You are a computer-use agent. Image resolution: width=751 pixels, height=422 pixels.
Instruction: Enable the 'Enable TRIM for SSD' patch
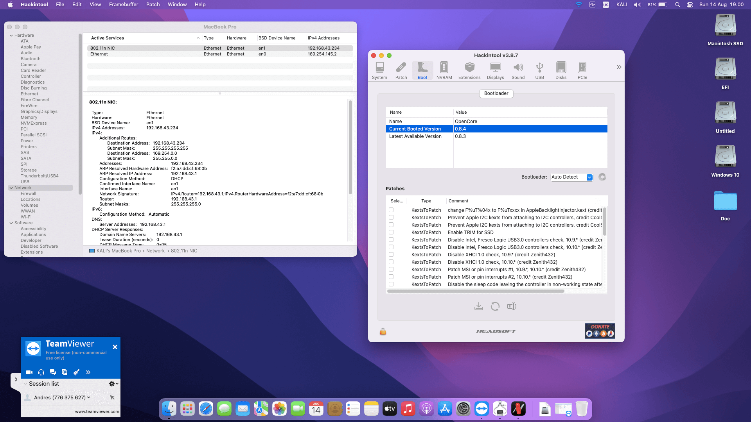click(x=391, y=232)
